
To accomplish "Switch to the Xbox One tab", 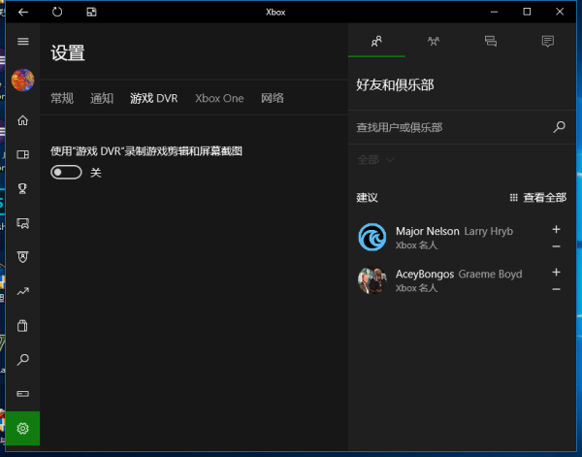I will (x=219, y=98).
